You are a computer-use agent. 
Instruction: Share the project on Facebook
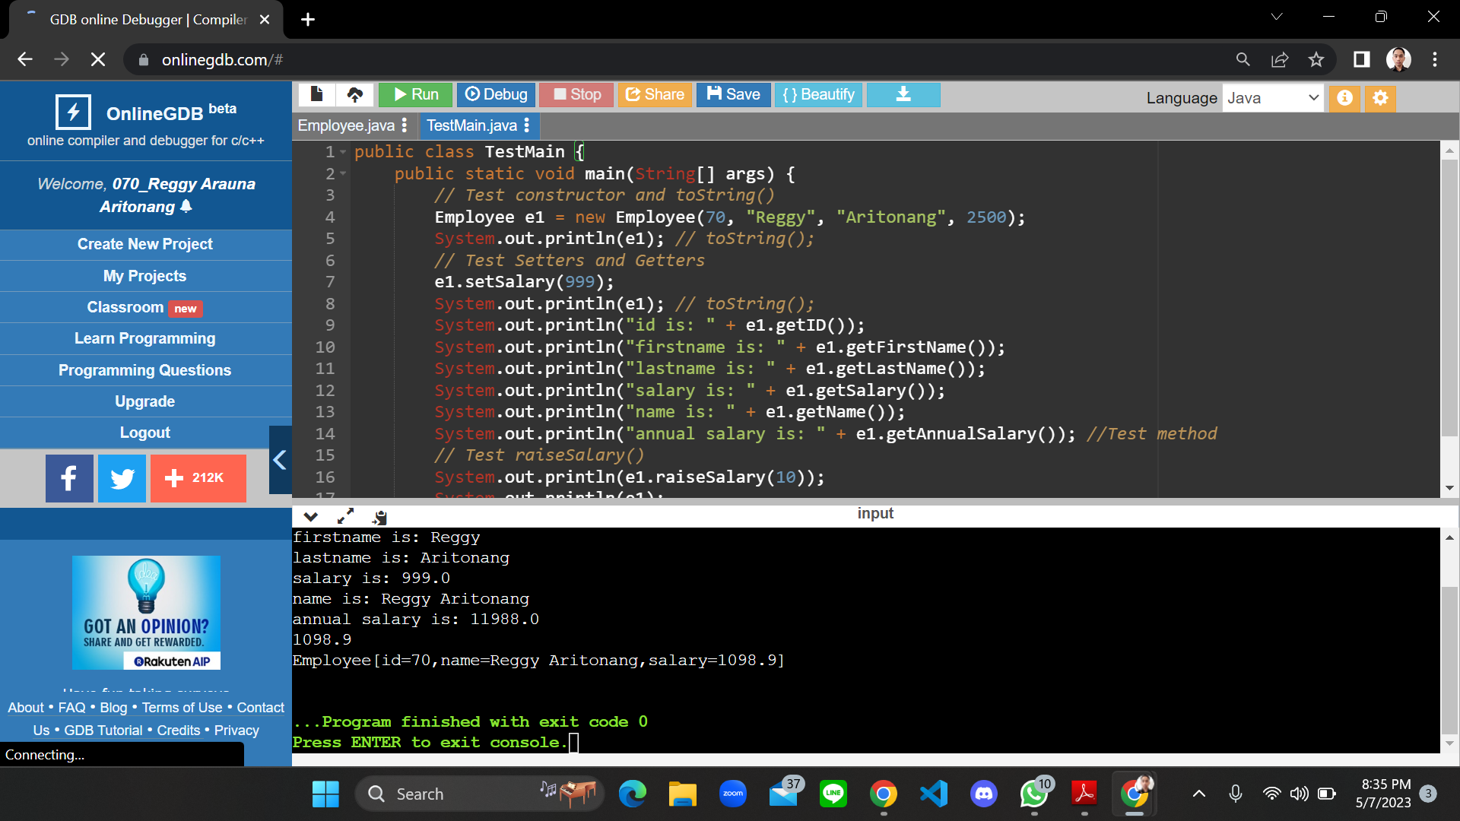point(69,478)
